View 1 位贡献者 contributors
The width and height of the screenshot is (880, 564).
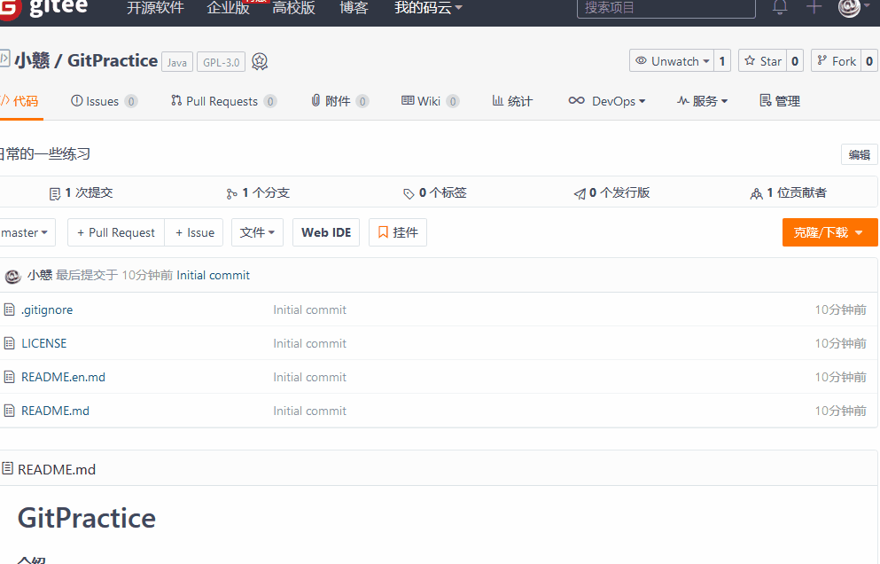click(x=789, y=192)
